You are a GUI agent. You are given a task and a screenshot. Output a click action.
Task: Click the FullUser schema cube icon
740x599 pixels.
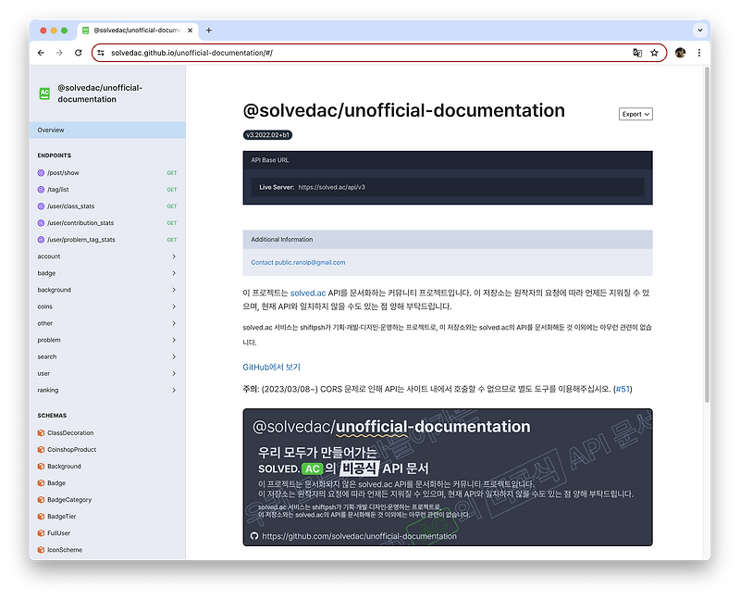[40, 532]
